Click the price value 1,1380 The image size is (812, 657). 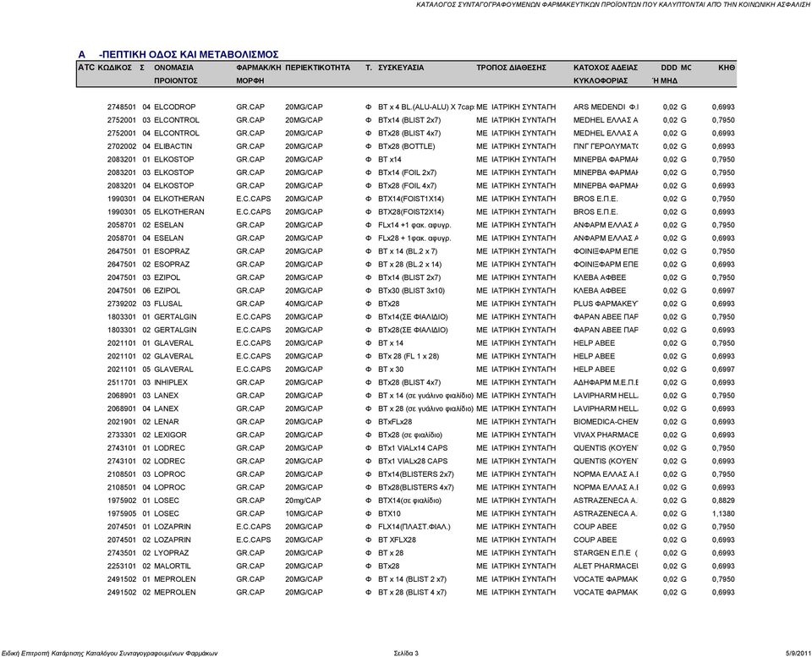pos(723,513)
